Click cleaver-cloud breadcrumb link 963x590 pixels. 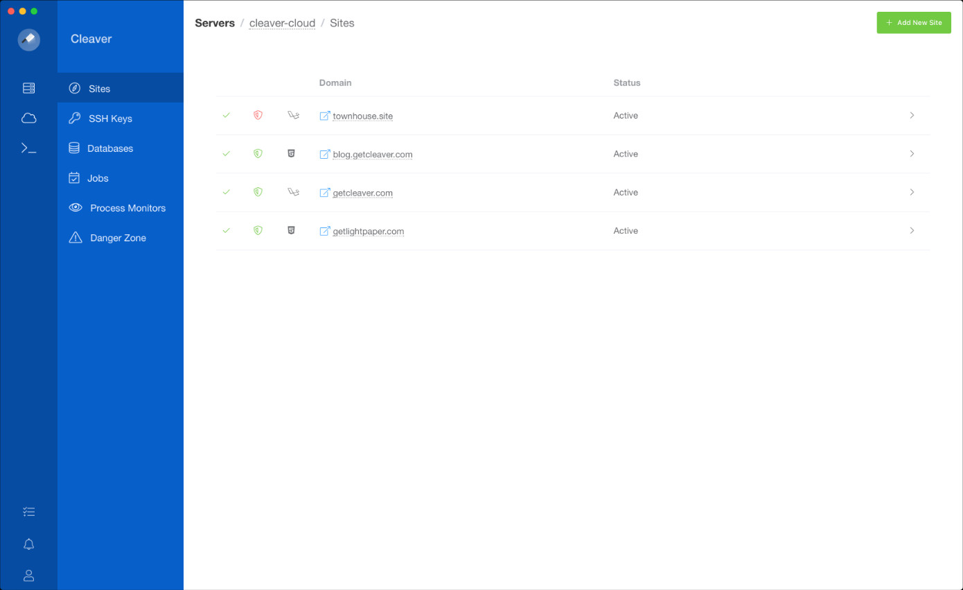pos(282,23)
